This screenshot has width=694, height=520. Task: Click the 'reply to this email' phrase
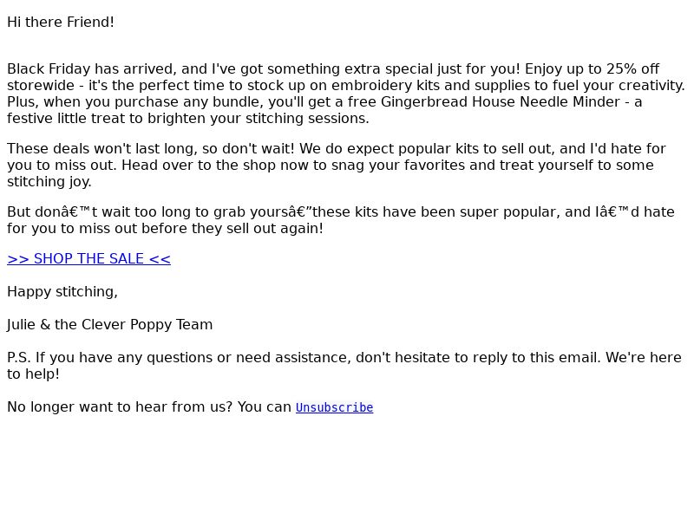click(x=533, y=357)
